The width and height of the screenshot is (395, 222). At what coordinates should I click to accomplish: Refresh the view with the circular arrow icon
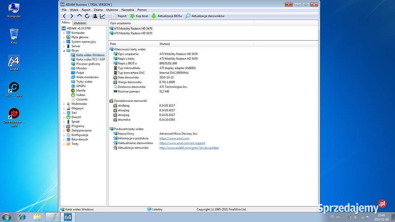[87, 16]
